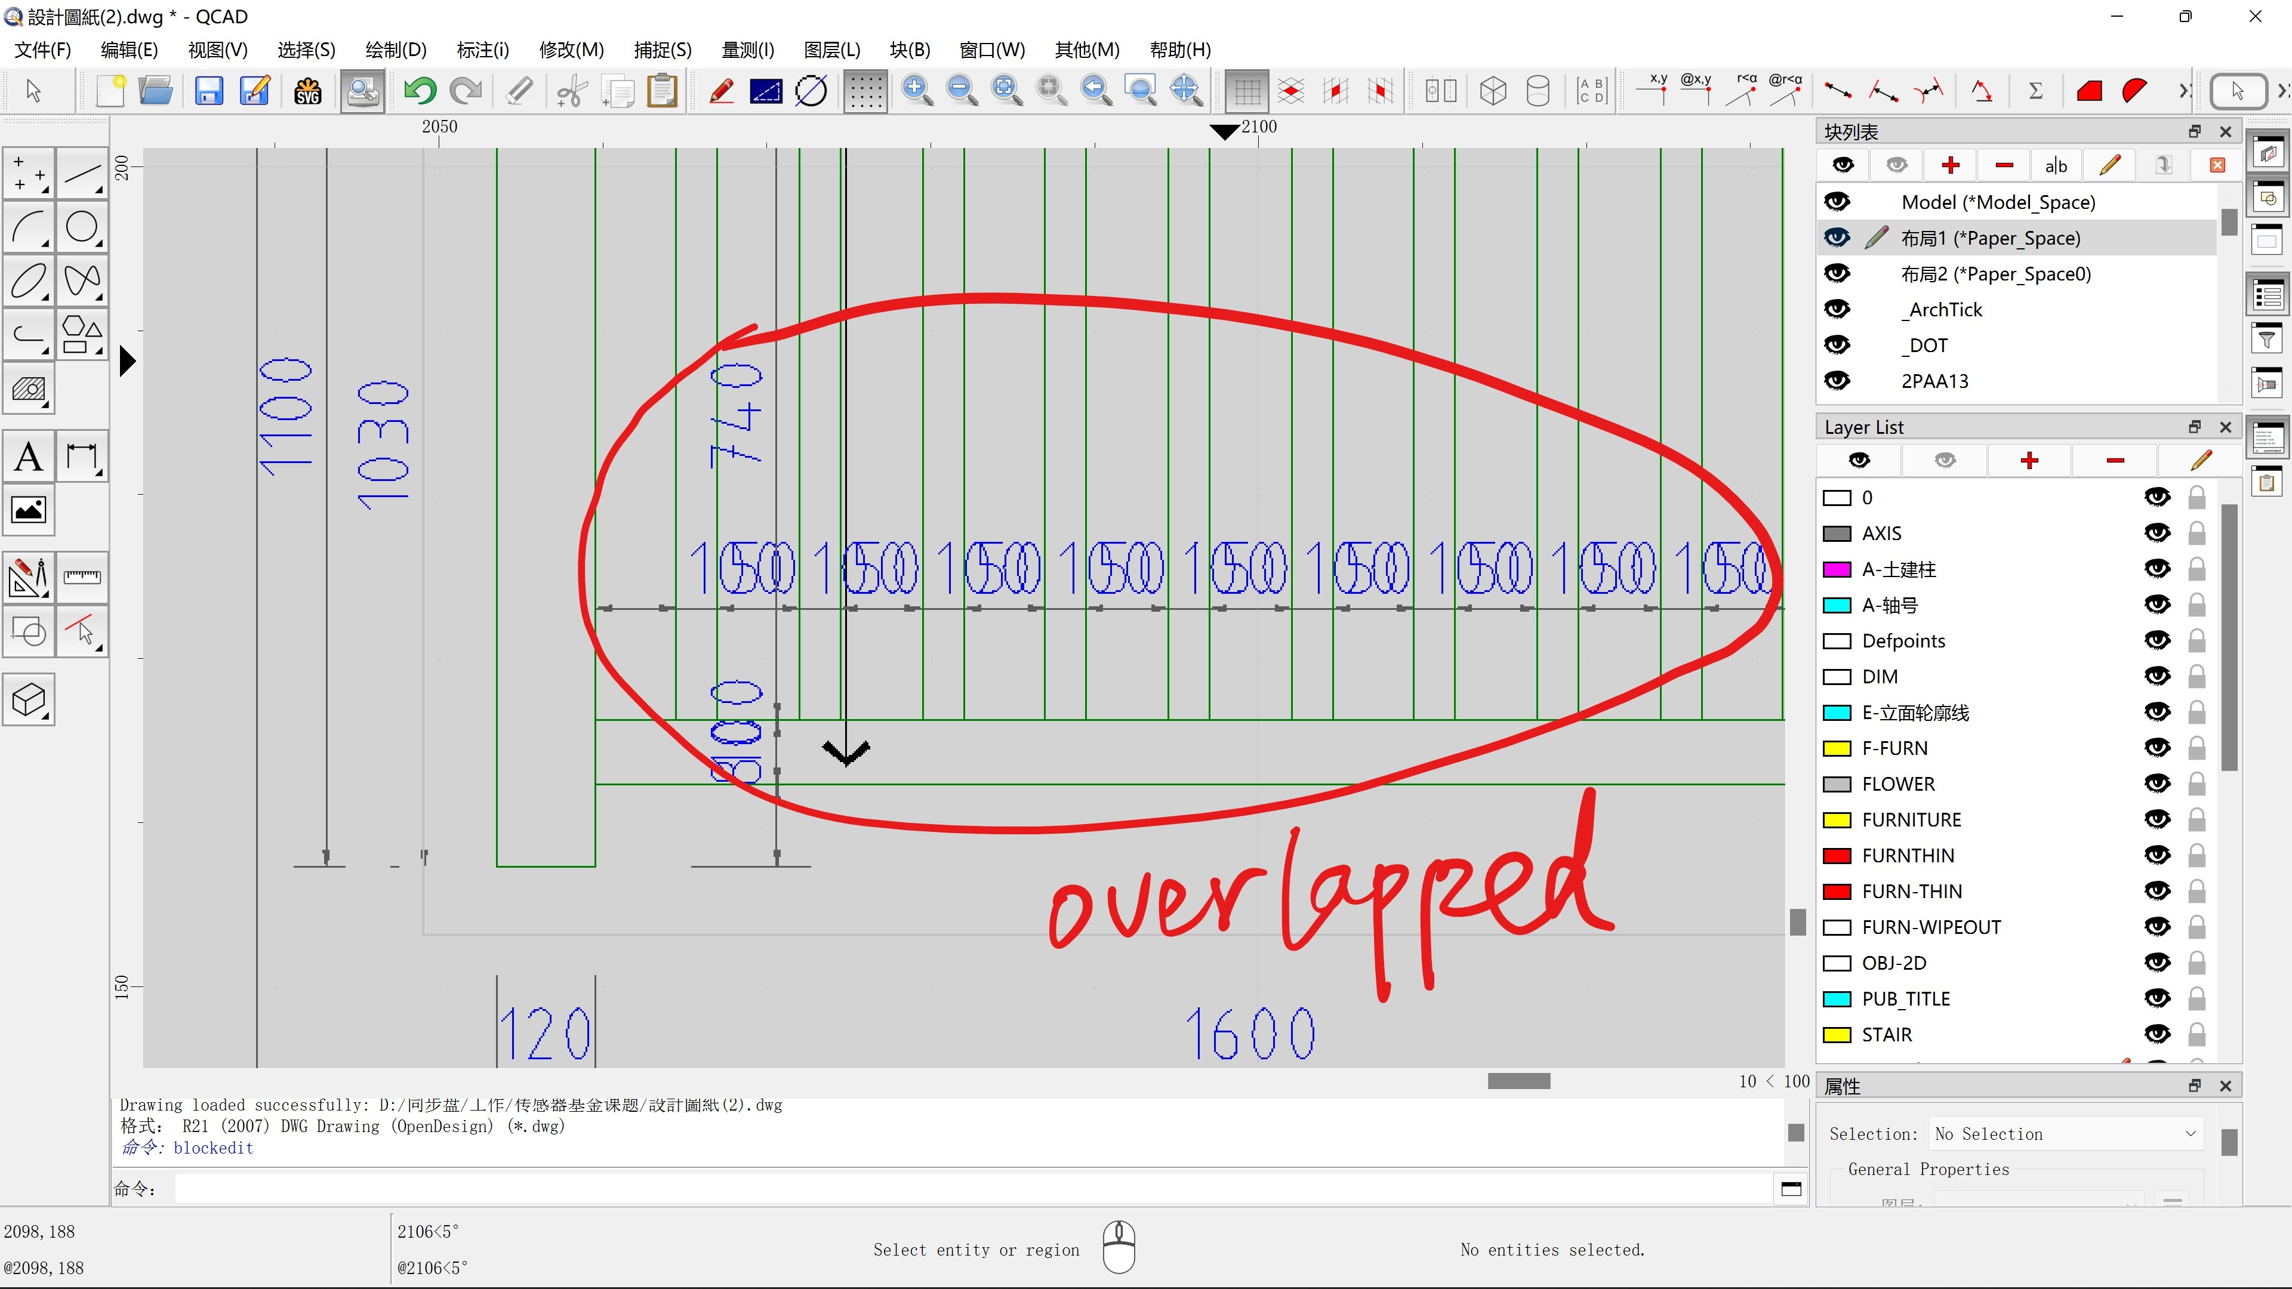This screenshot has width=2292, height=1289.
Task: Unlock the FURNITURE layer
Action: coord(2196,819)
